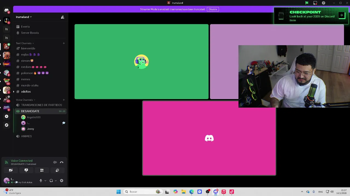Open the Irumaland server dropdown menu
The width and height of the screenshot is (350, 196).
24,17
